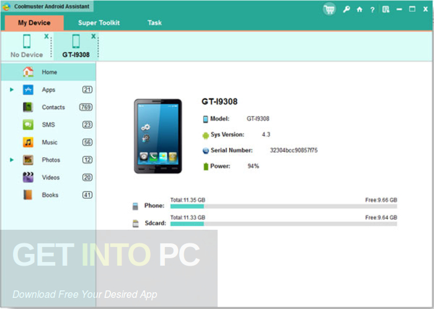Open the Apps list
Image resolution: width=434 pixels, height=309 pixels.
click(x=48, y=90)
